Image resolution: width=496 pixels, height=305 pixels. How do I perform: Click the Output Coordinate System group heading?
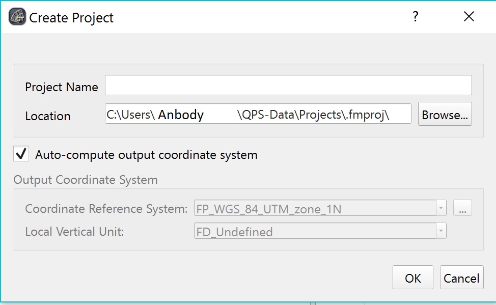click(x=86, y=180)
